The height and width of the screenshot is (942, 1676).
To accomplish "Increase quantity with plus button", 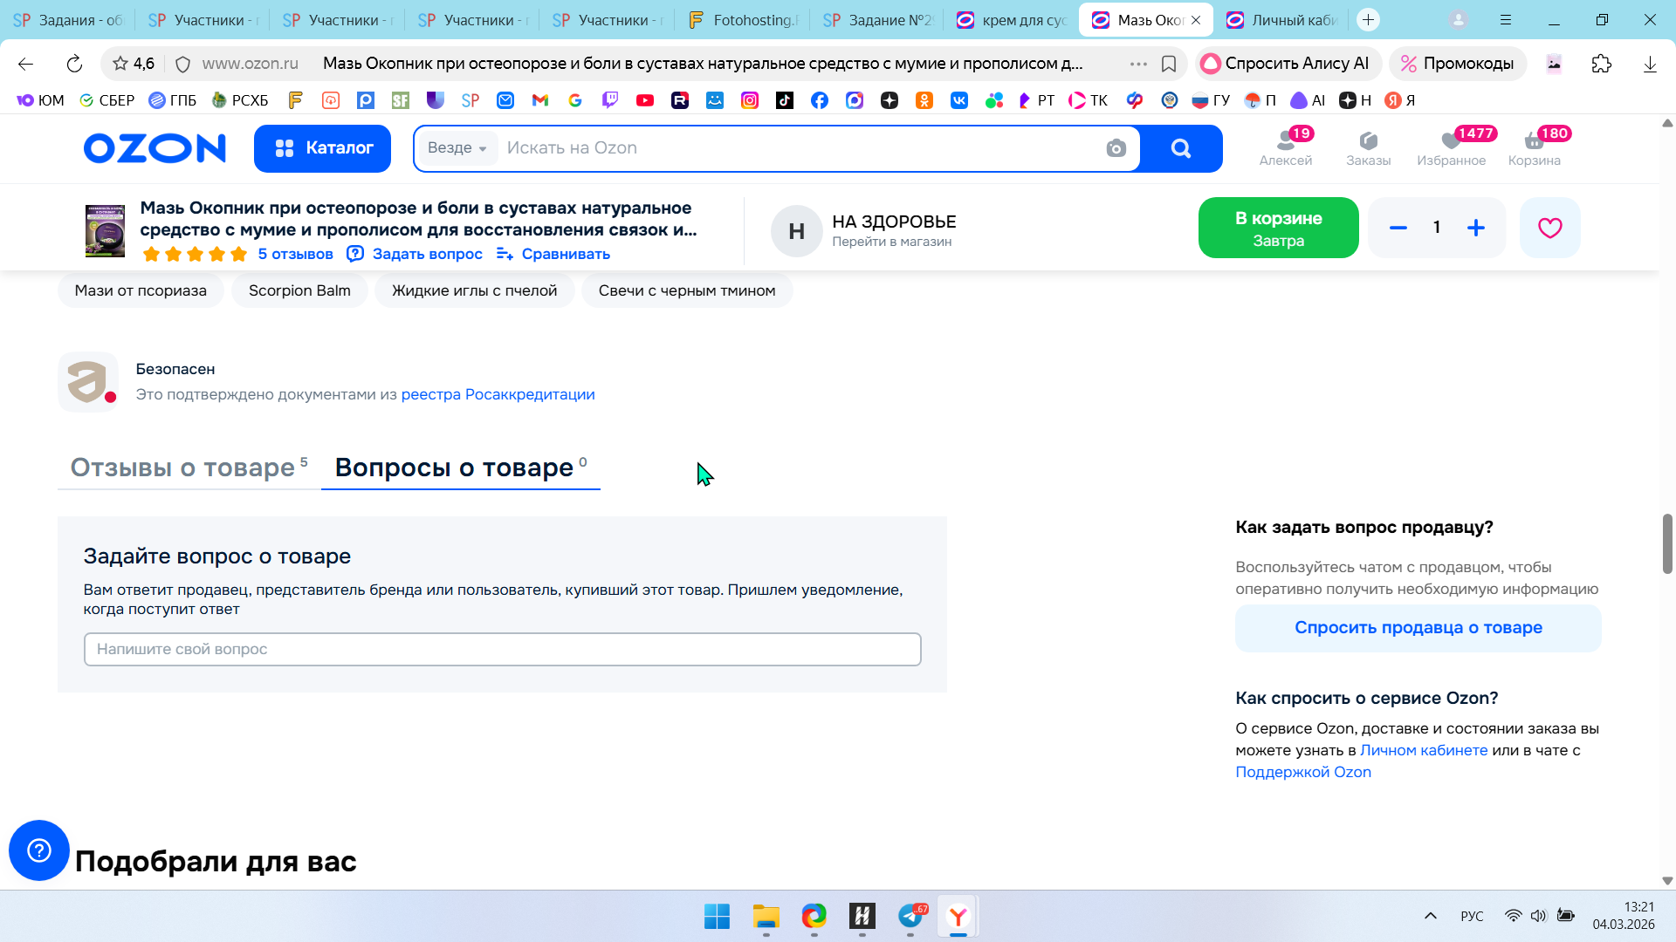I will pyautogui.click(x=1476, y=228).
